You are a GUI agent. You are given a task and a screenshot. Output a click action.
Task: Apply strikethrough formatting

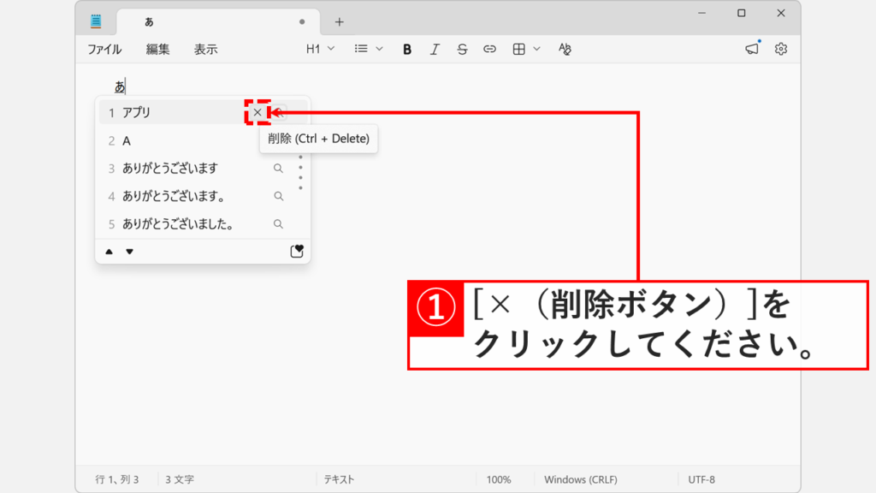[x=462, y=49]
